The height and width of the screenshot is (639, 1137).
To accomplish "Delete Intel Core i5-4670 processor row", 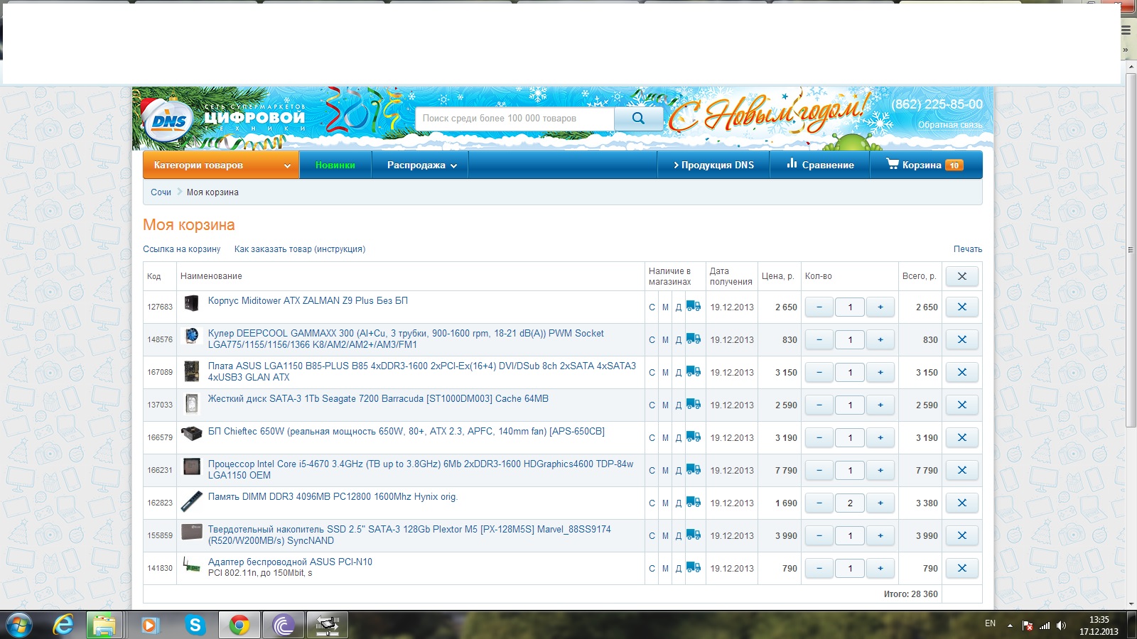I will tap(961, 470).
